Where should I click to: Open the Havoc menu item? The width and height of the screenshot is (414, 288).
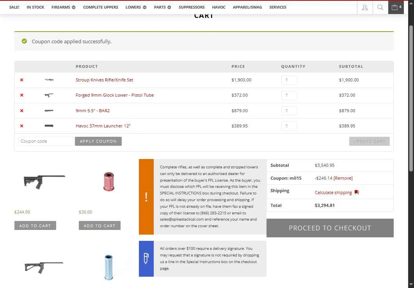pos(219,7)
